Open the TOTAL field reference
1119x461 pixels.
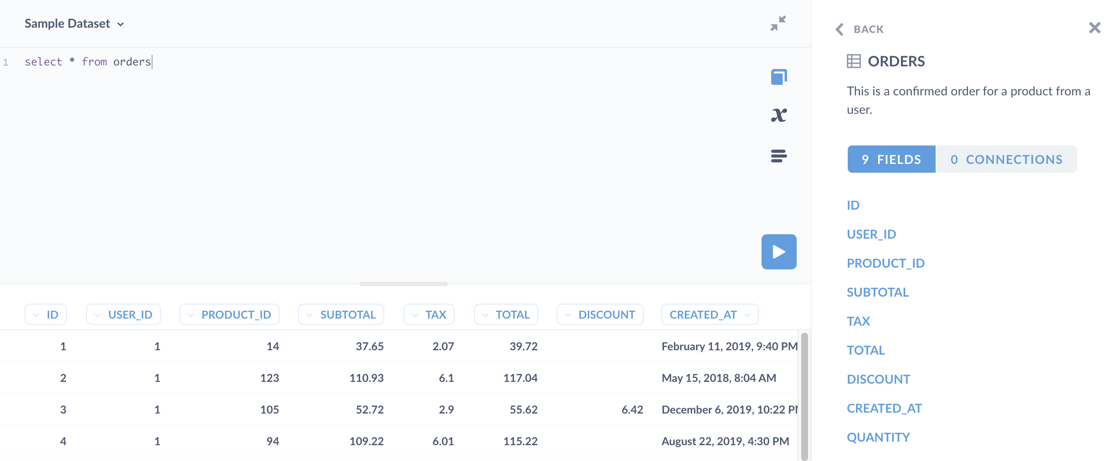[866, 350]
